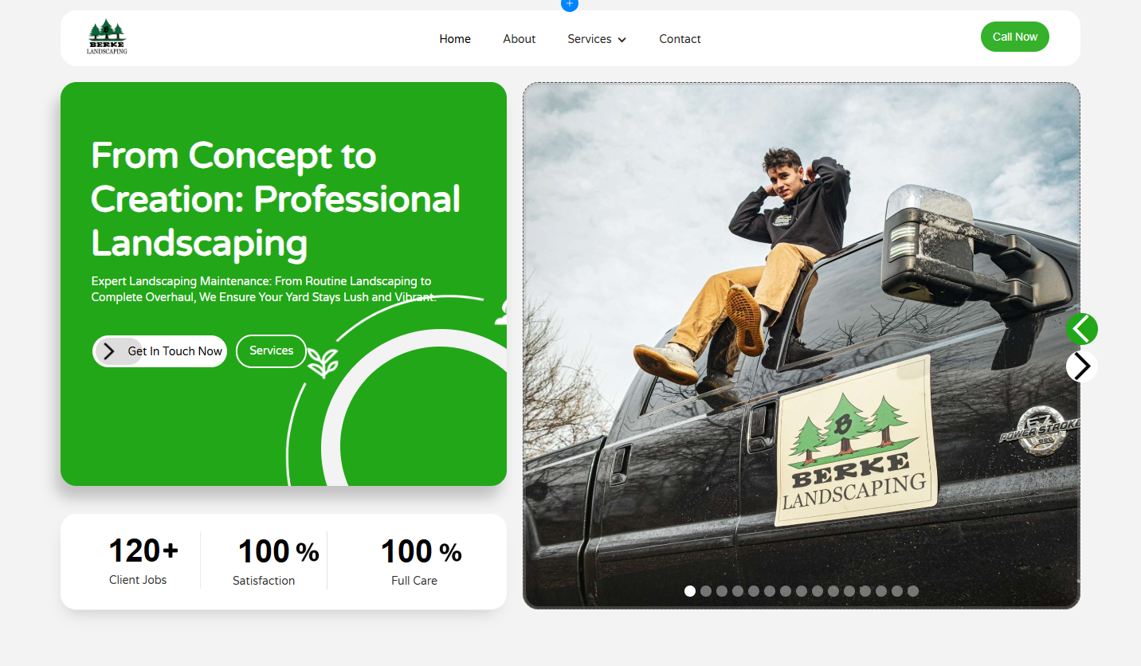Click the white-outlined Services button in hero

click(272, 351)
